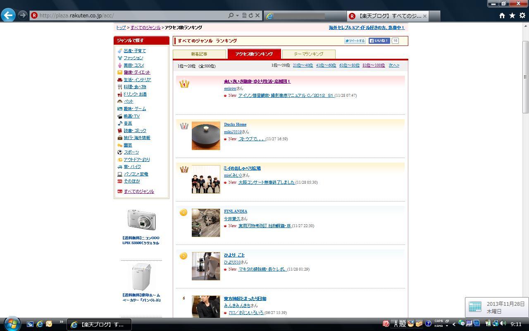This screenshot has width=529, height=331.
Task: Toggle the KANA input mode indicator
Action: point(438,326)
